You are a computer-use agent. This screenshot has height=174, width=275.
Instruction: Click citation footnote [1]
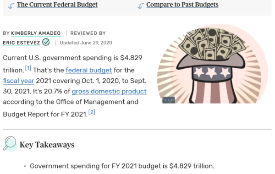pos(28,68)
